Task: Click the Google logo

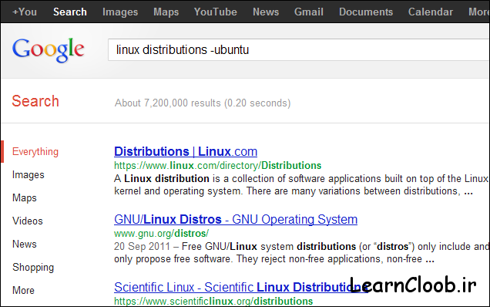Action: pos(49,50)
